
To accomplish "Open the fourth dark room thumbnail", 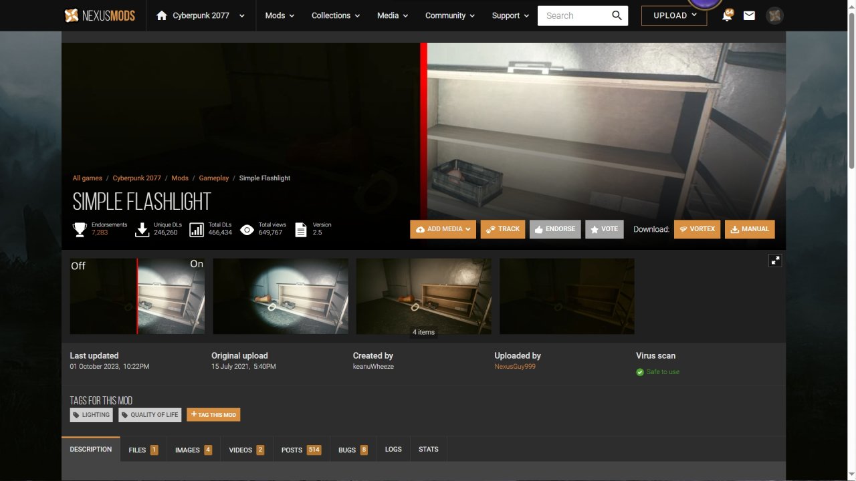I will (x=567, y=297).
